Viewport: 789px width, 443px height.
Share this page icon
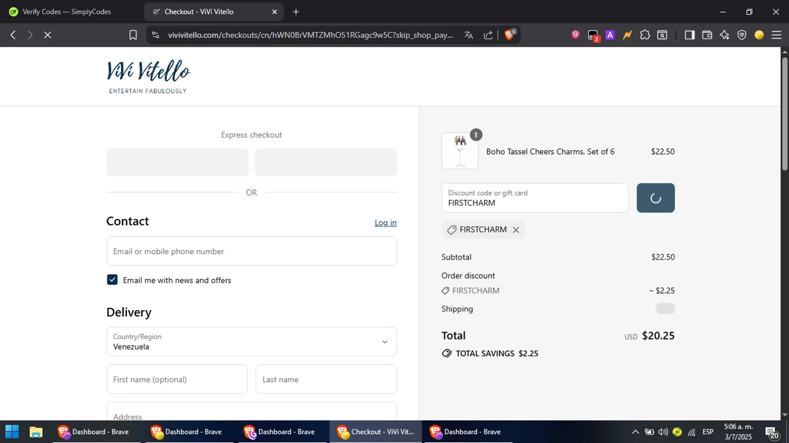pyautogui.click(x=488, y=35)
